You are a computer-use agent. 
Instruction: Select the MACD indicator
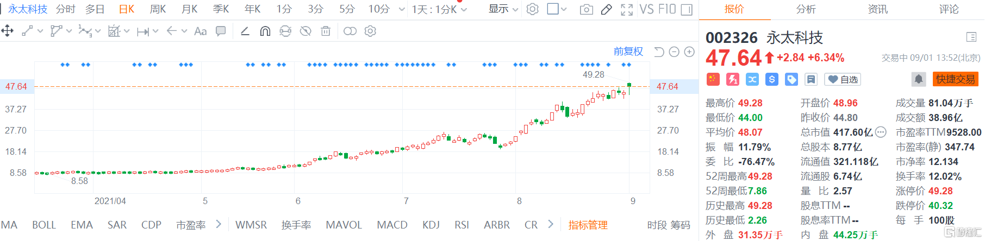point(392,225)
